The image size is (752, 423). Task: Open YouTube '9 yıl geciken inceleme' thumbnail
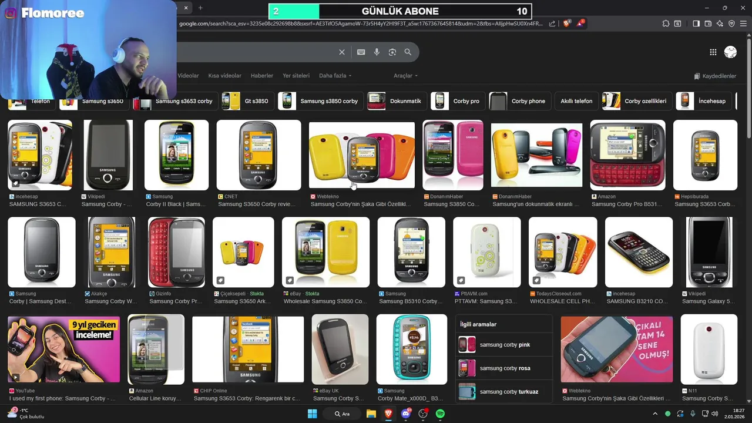tap(63, 349)
